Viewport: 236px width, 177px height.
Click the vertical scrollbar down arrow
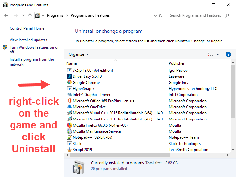(233, 150)
